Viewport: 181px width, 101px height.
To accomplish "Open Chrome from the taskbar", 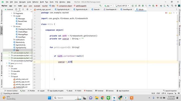I will [x=102, y=98].
